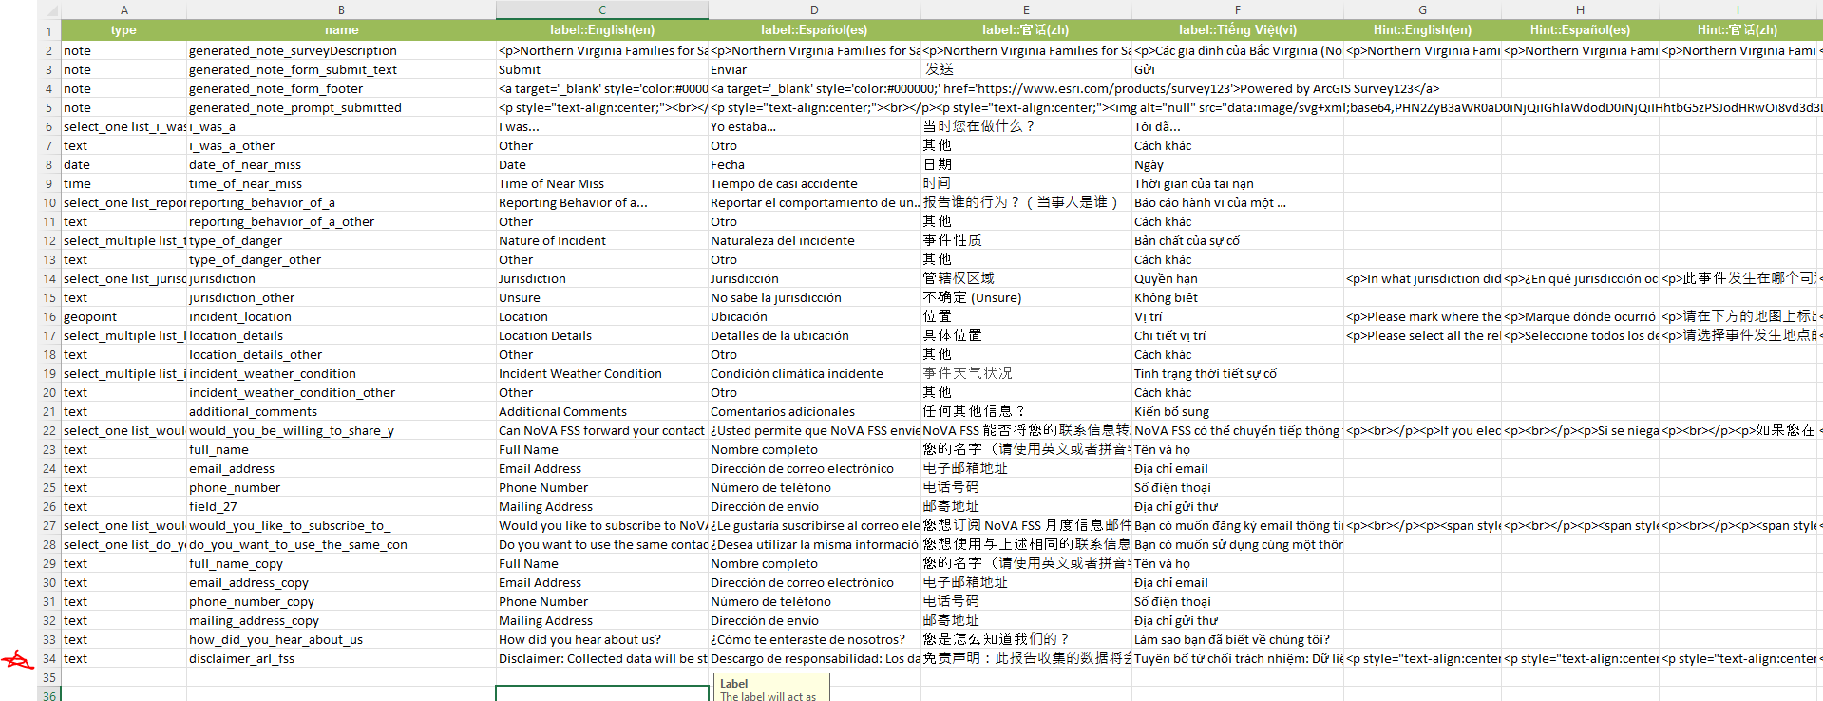Select row 34 by its row number
This screenshot has height=701, width=1823.
(x=48, y=658)
